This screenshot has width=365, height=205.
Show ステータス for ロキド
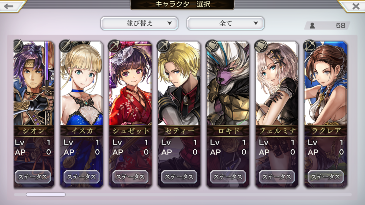click(228, 177)
